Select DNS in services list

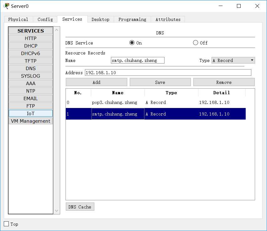coord(31,68)
